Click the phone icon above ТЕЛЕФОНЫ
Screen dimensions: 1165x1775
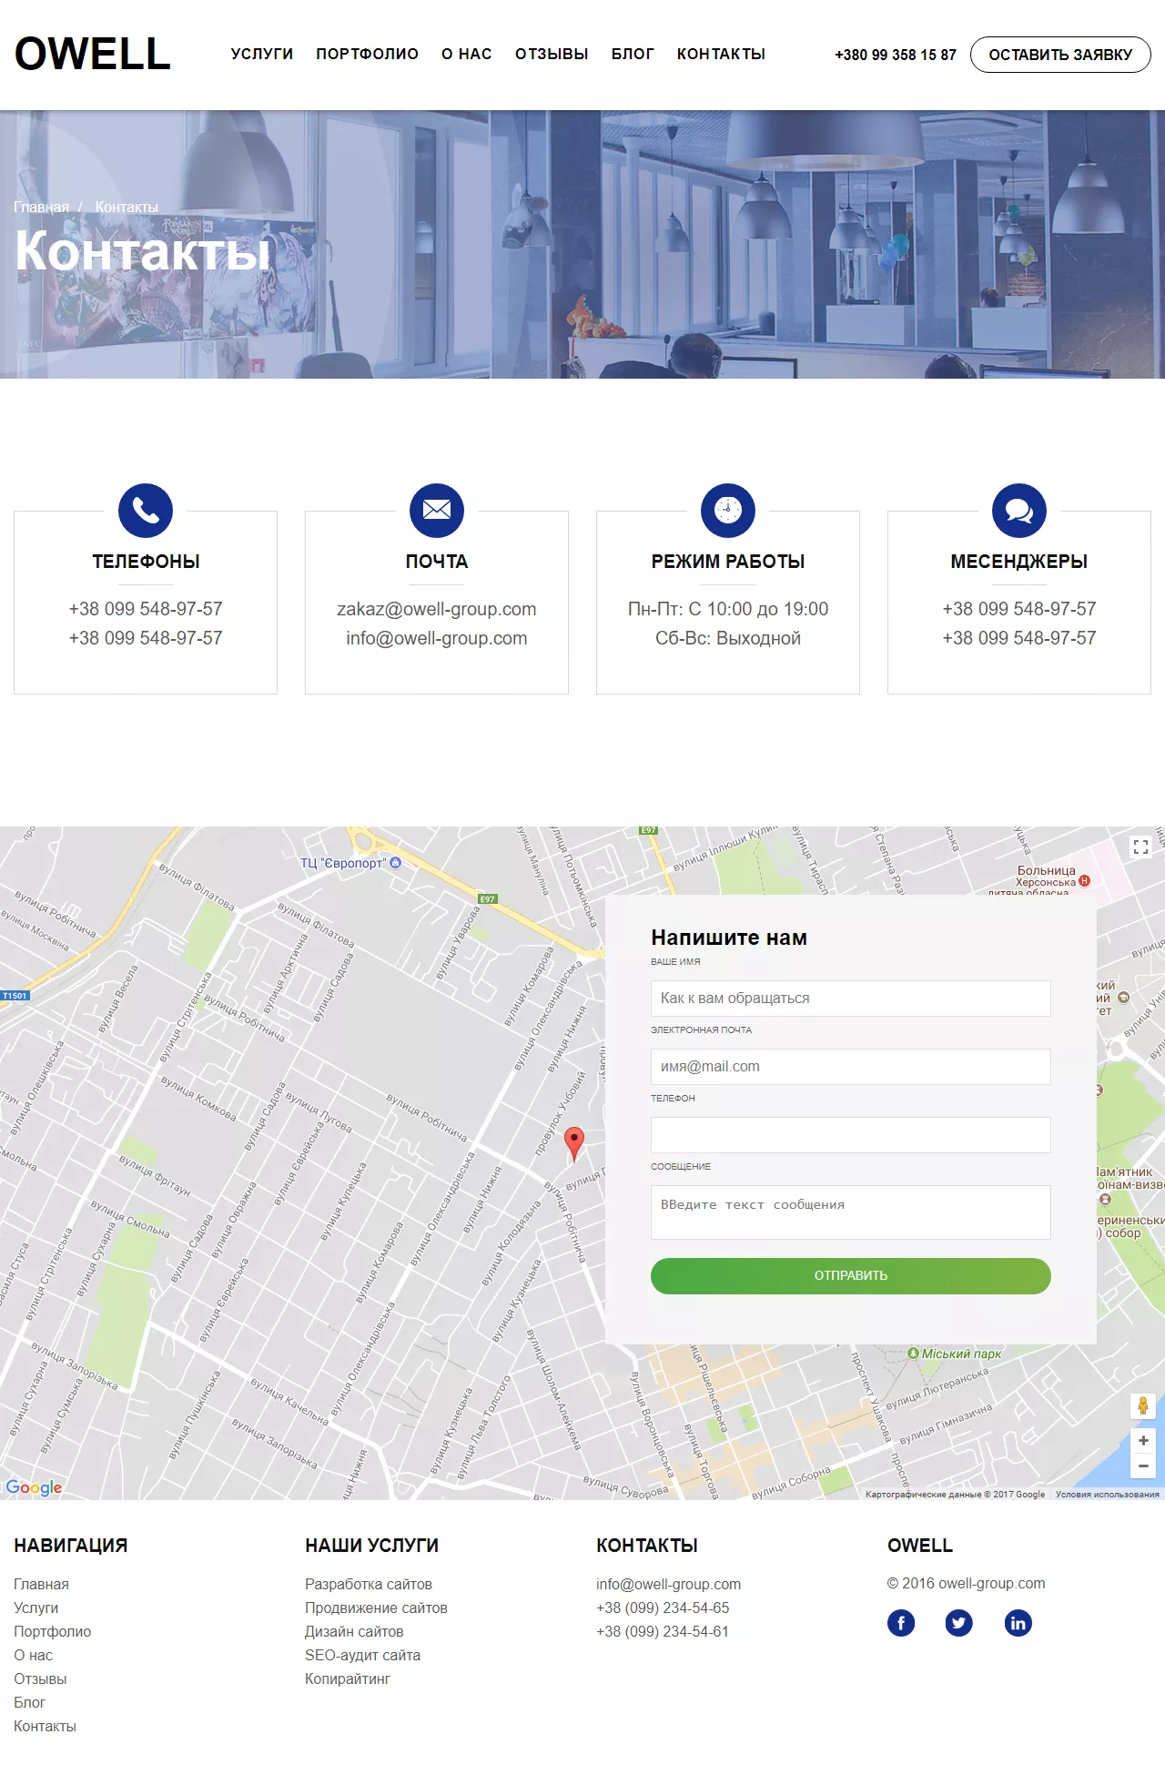(x=146, y=511)
